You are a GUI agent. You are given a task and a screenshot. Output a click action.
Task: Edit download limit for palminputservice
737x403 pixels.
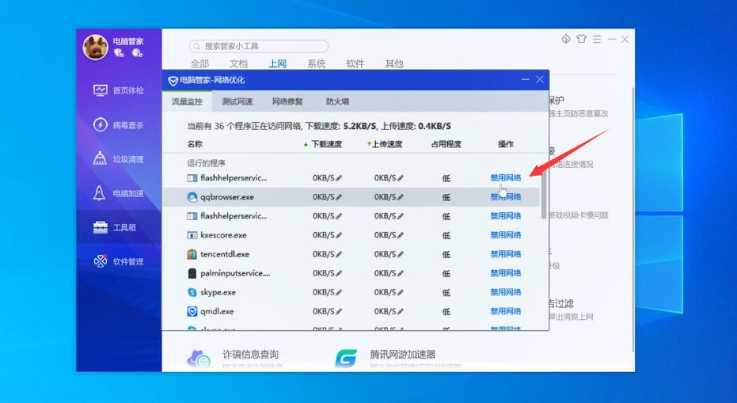click(x=339, y=273)
